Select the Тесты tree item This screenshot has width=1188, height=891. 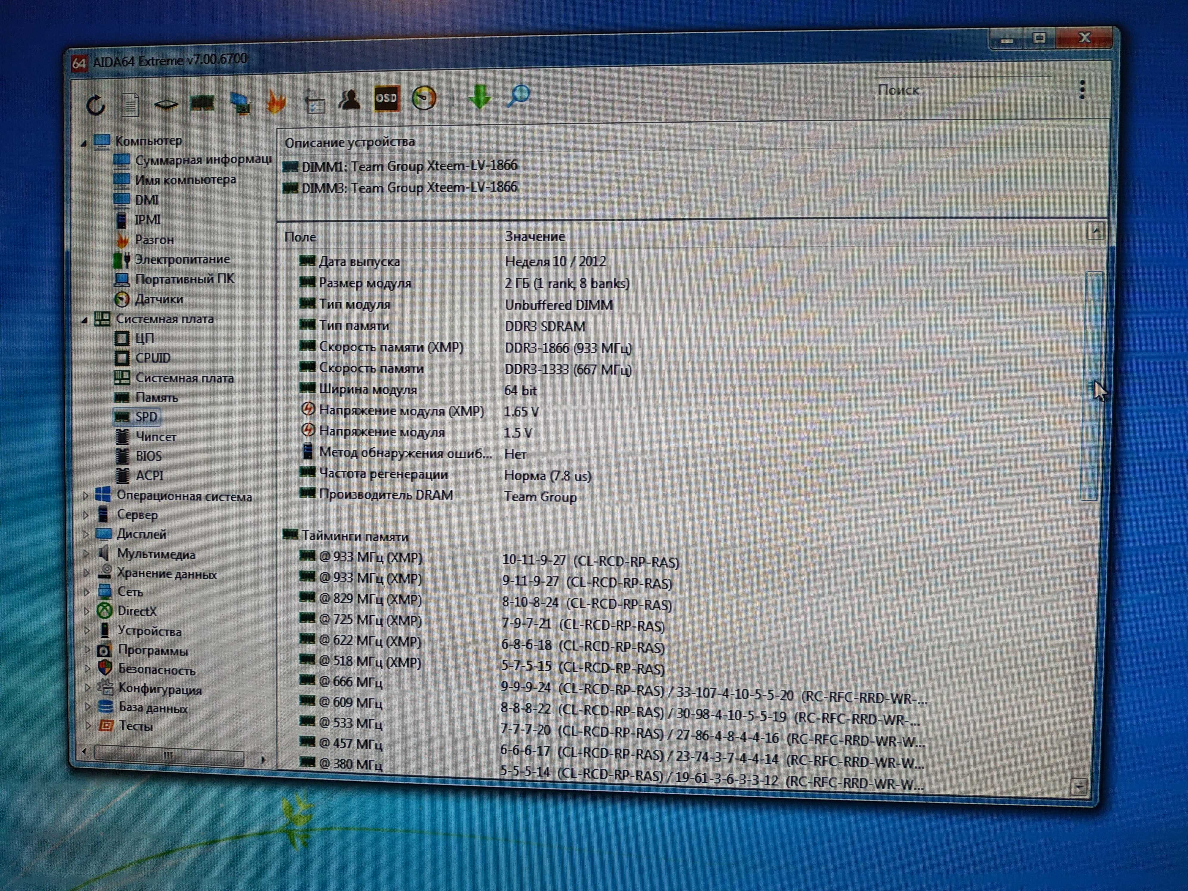[x=126, y=726]
